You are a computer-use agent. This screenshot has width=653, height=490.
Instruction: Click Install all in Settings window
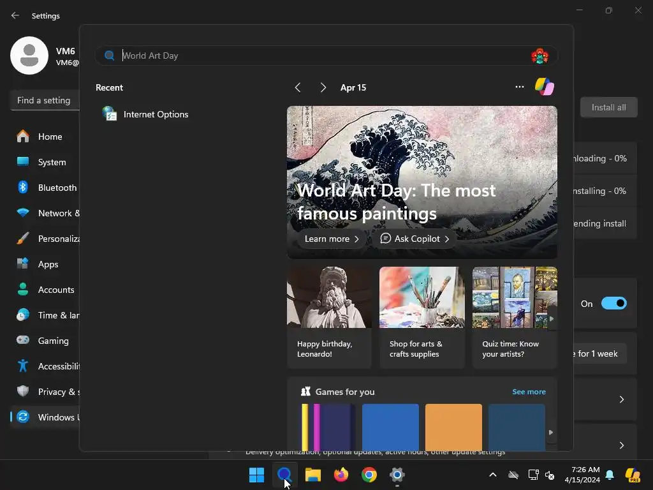(608, 107)
